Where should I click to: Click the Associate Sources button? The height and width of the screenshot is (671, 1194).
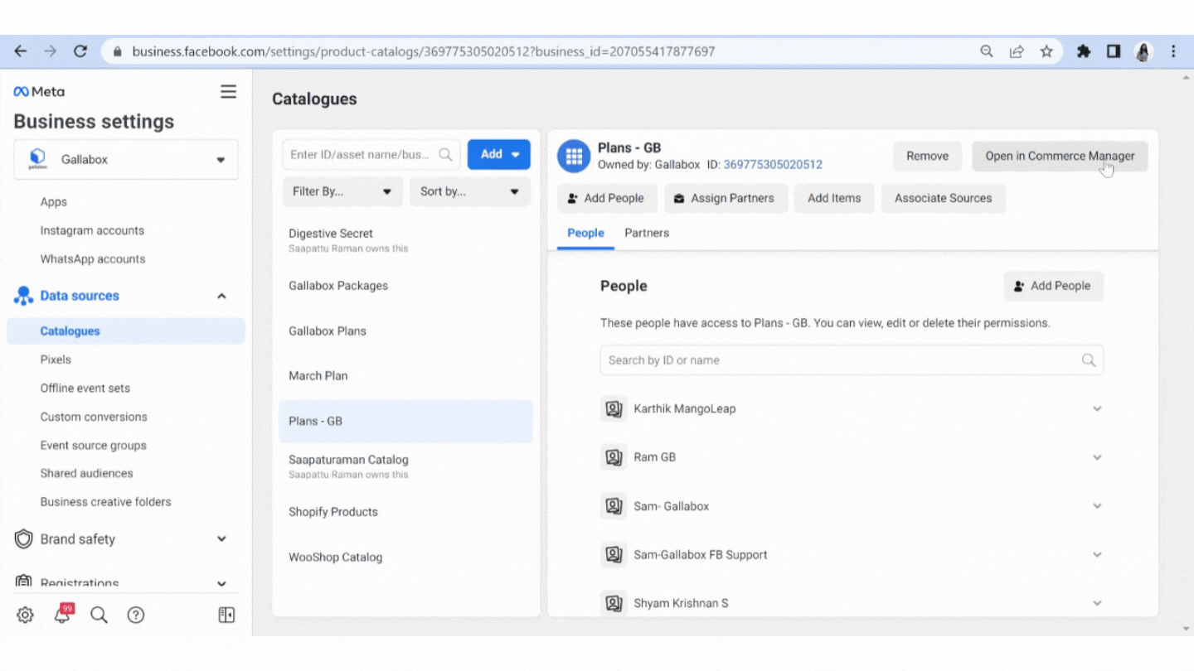(943, 198)
